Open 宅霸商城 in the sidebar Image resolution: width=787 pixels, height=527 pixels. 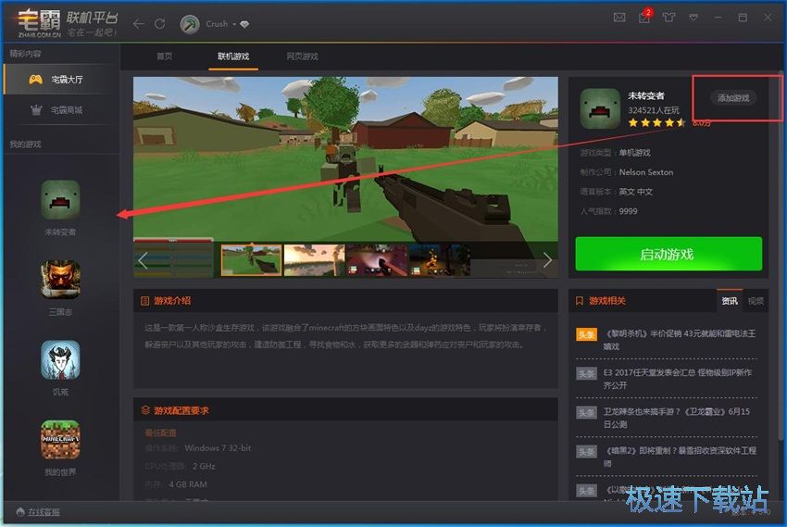[x=62, y=110]
